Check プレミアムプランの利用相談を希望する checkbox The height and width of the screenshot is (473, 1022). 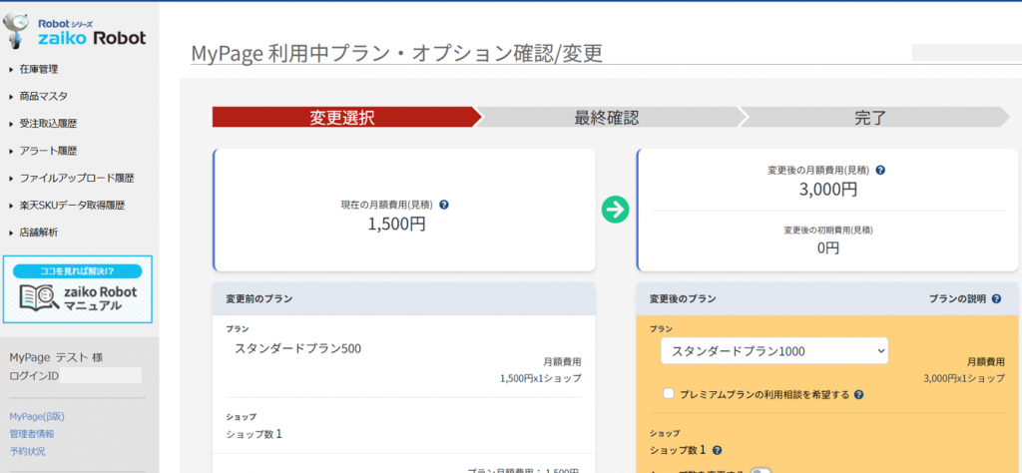point(668,393)
